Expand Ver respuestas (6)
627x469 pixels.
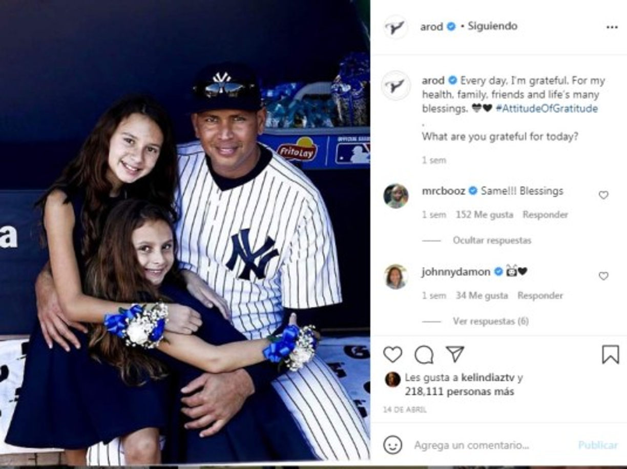(x=490, y=321)
